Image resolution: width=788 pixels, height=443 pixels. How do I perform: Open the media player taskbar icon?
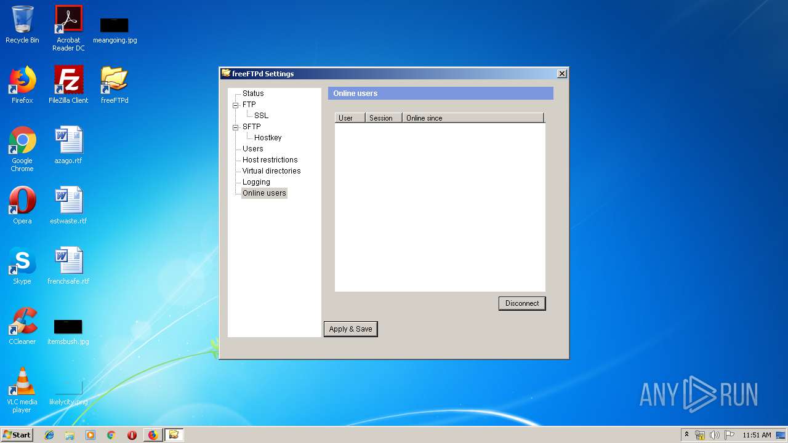(x=90, y=435)
